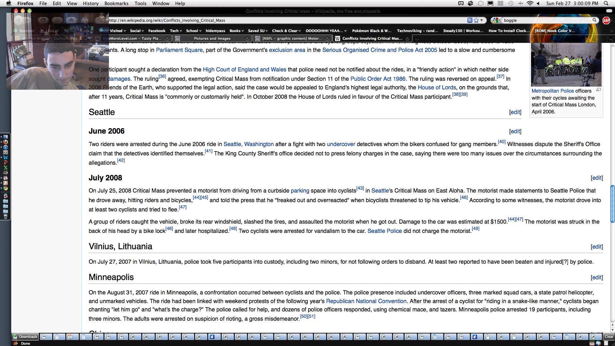615x346 pixels.
Task: Open the Adblock Plus ABP icon
Action: point(606,21)
